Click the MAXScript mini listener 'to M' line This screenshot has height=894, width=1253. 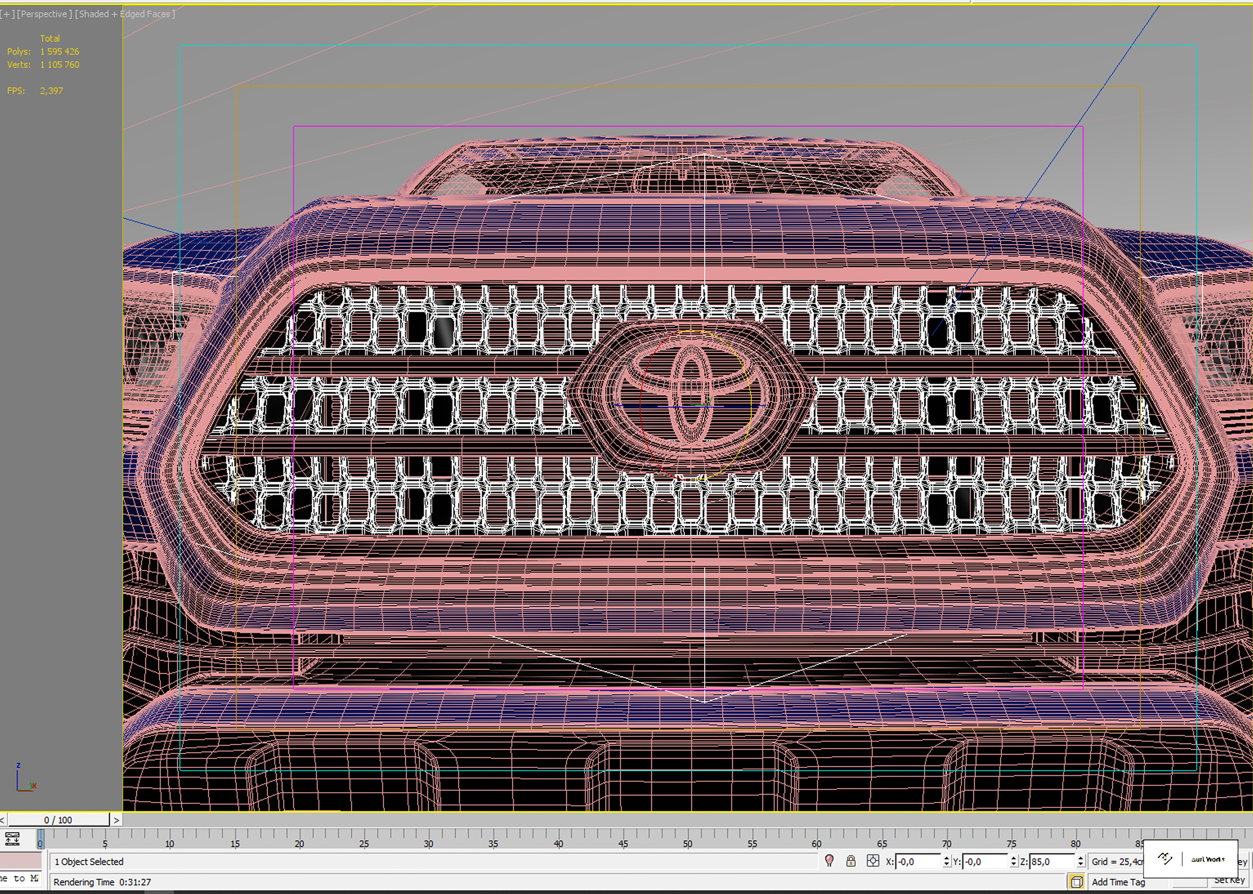tap(21, 878)
